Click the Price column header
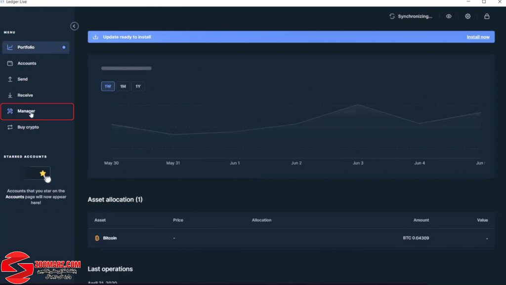The height and width of the screenshot is (285, 506). coord(178,220)
